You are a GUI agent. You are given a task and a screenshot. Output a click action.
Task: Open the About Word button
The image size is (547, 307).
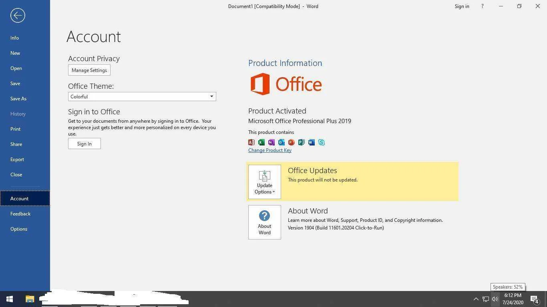click(x=265, y=222)
